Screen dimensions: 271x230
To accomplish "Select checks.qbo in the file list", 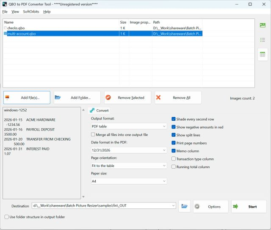I will 16,28.
